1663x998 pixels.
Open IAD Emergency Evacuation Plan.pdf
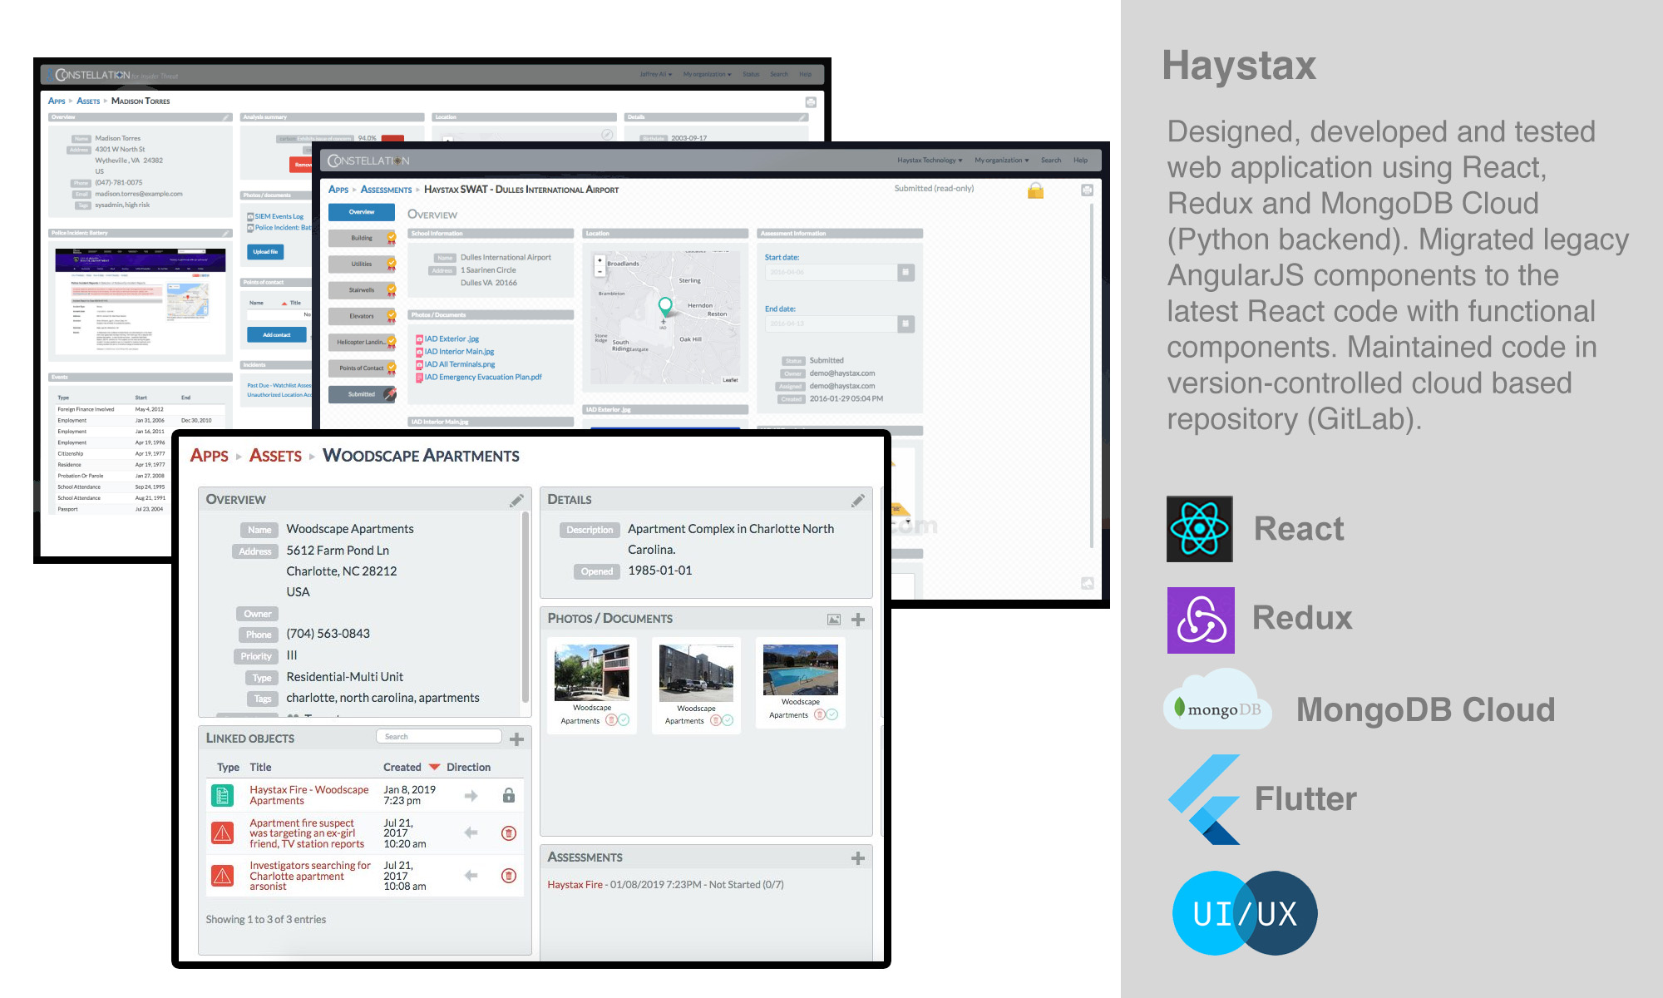point(482,378)
